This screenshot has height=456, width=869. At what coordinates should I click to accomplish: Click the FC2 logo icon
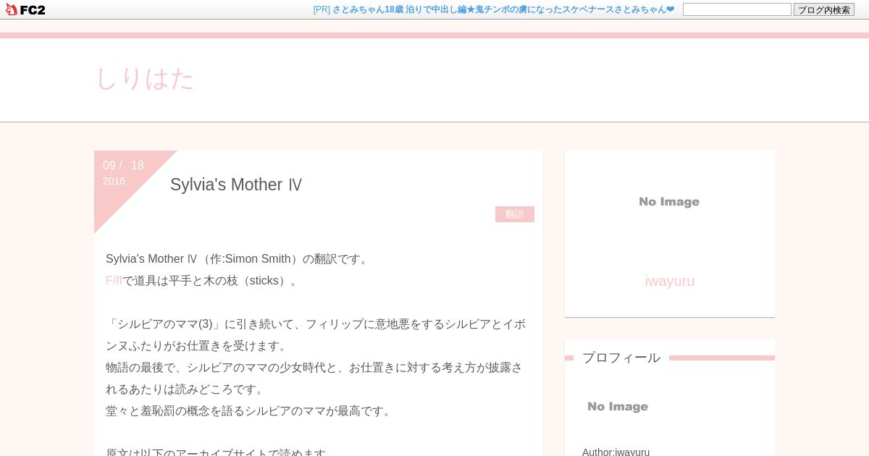coord(25,9)
